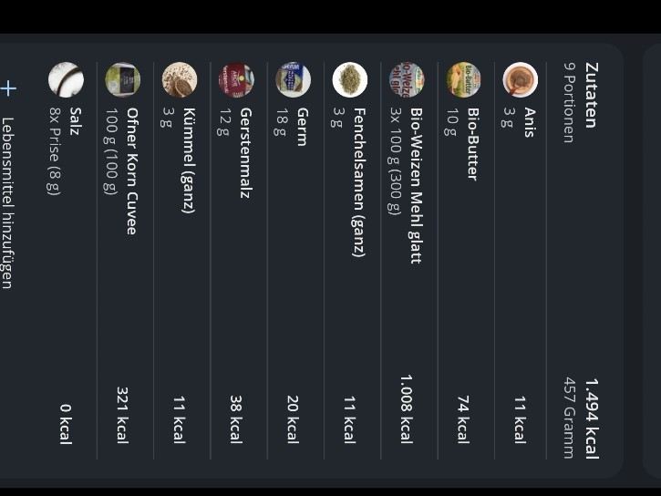Viewport: 661px width, 496px height.
Task: Open the Bio-Weizen Mehl glatt image
Action: [x=407, y=80]
